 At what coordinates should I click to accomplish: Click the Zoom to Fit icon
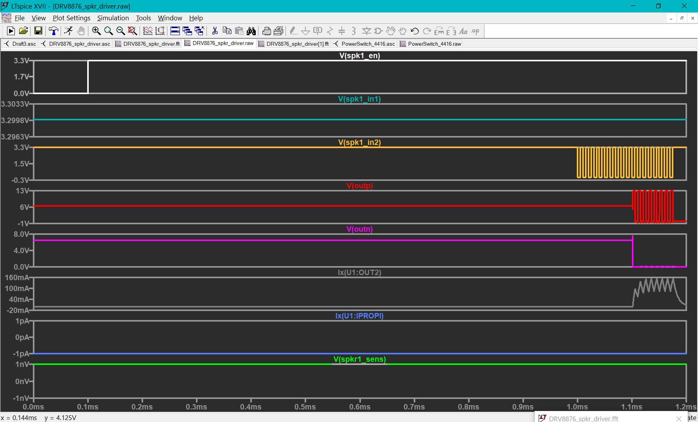(133, 31)
